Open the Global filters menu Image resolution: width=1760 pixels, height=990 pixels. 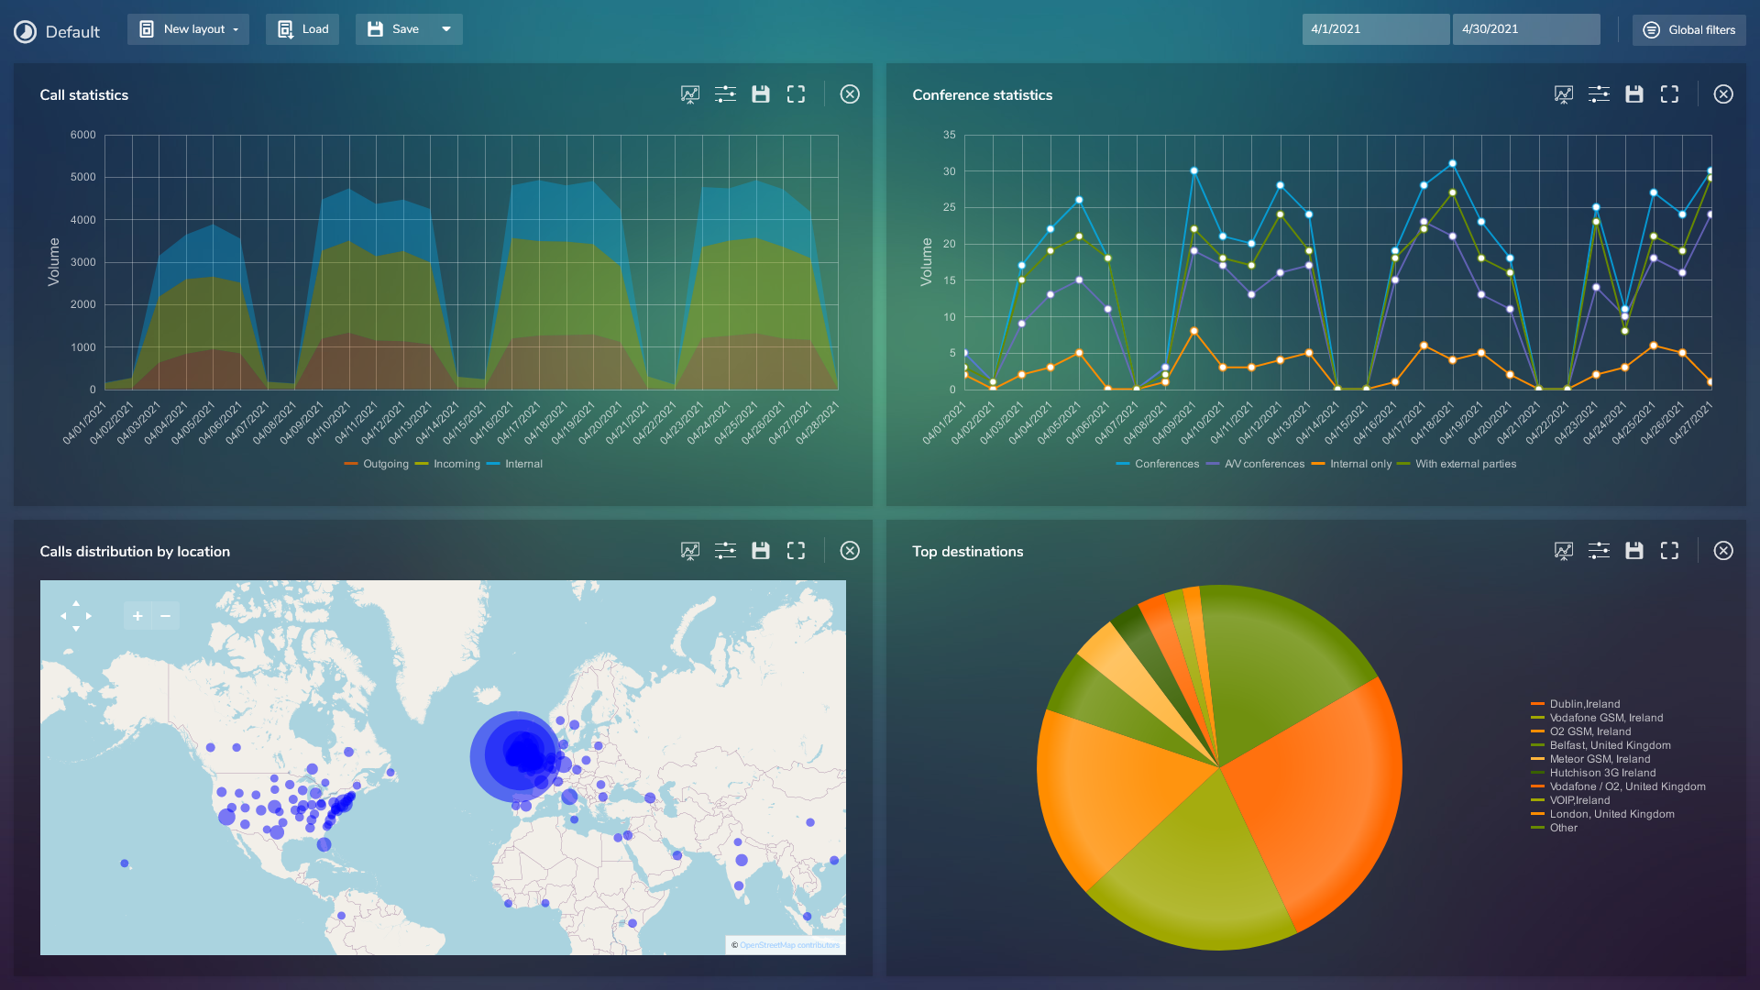click(1689, 29)
